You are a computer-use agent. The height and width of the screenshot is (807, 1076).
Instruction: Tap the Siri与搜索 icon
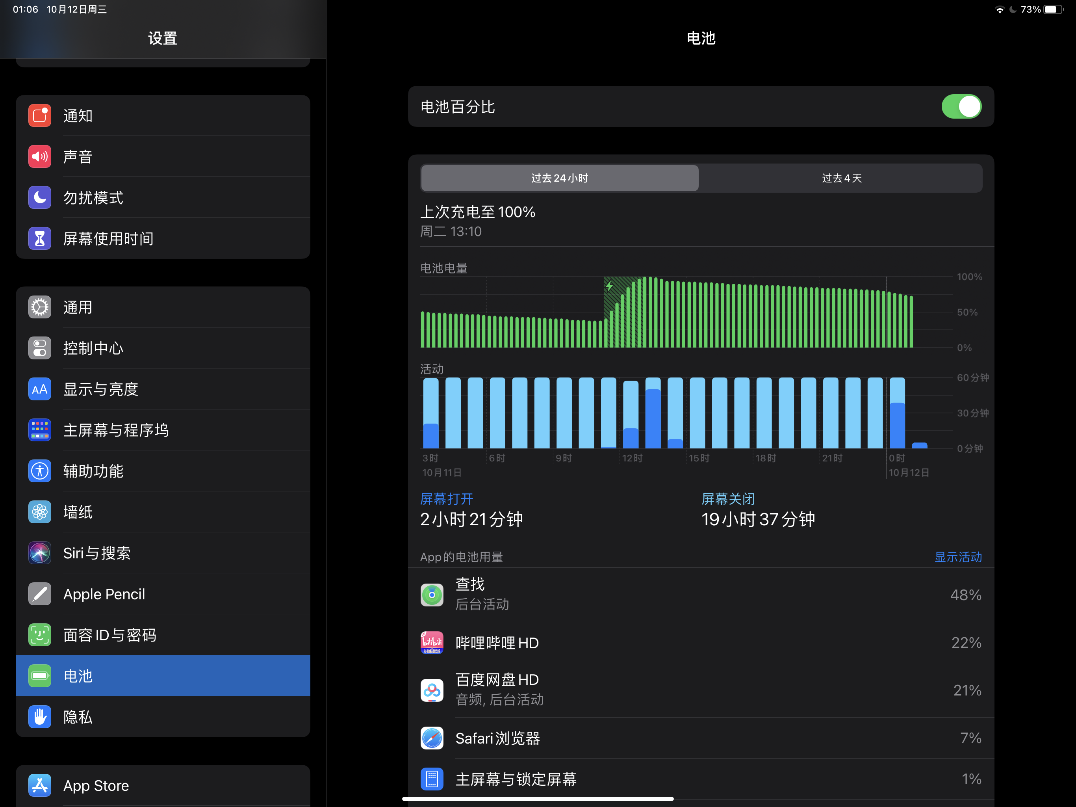point(39,553)
